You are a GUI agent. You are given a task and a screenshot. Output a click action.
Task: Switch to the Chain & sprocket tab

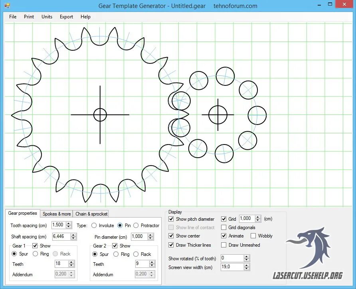[x=91, y=214]
